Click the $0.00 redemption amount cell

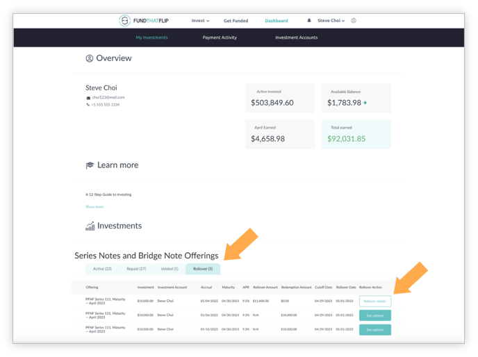coord(285,301)
